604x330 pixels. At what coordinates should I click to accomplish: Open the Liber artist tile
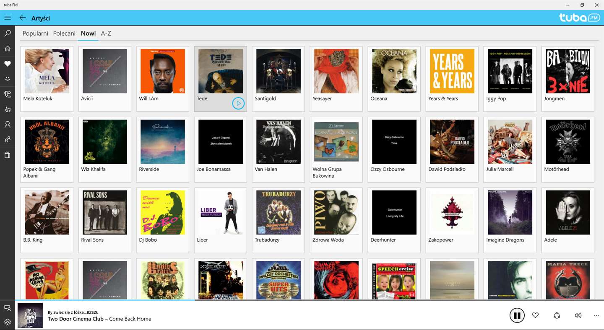point(221,220)
